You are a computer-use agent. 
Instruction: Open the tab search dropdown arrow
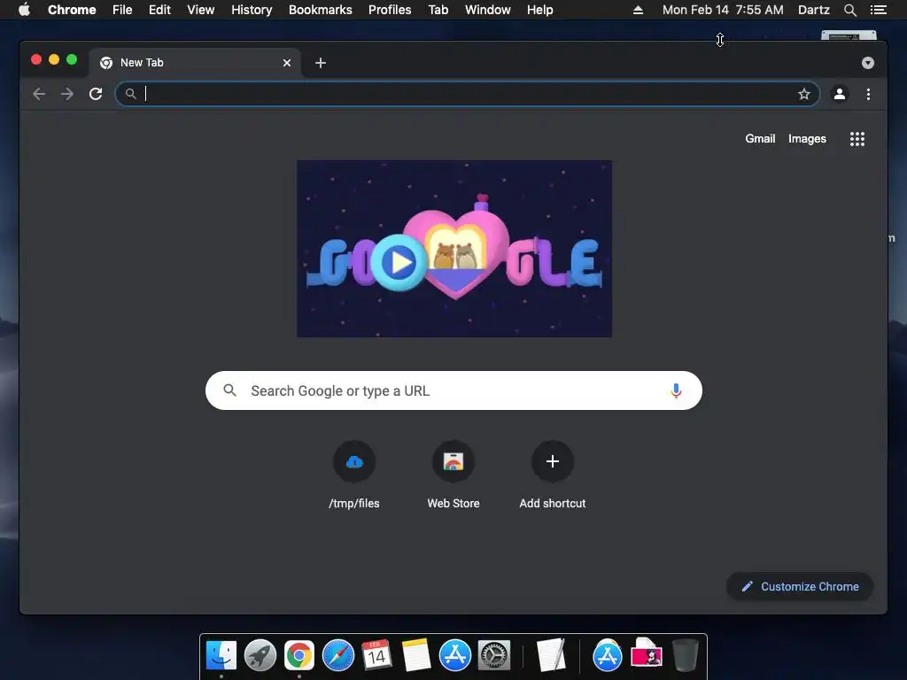tap(868, 63)
